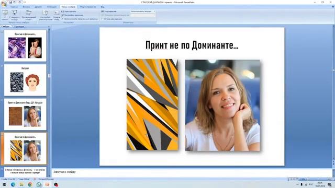Screen dimensions: 335x188
Task: Click microphone icon in system tray
Action: [301, 184]
